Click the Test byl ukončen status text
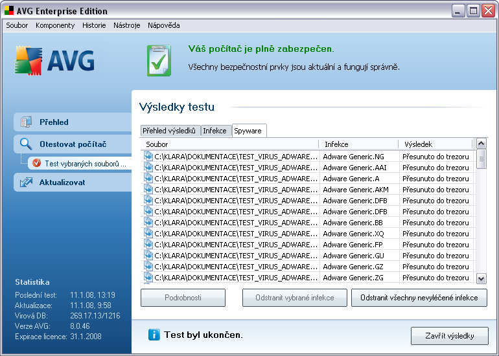499x356 pixels. point(203,335)
